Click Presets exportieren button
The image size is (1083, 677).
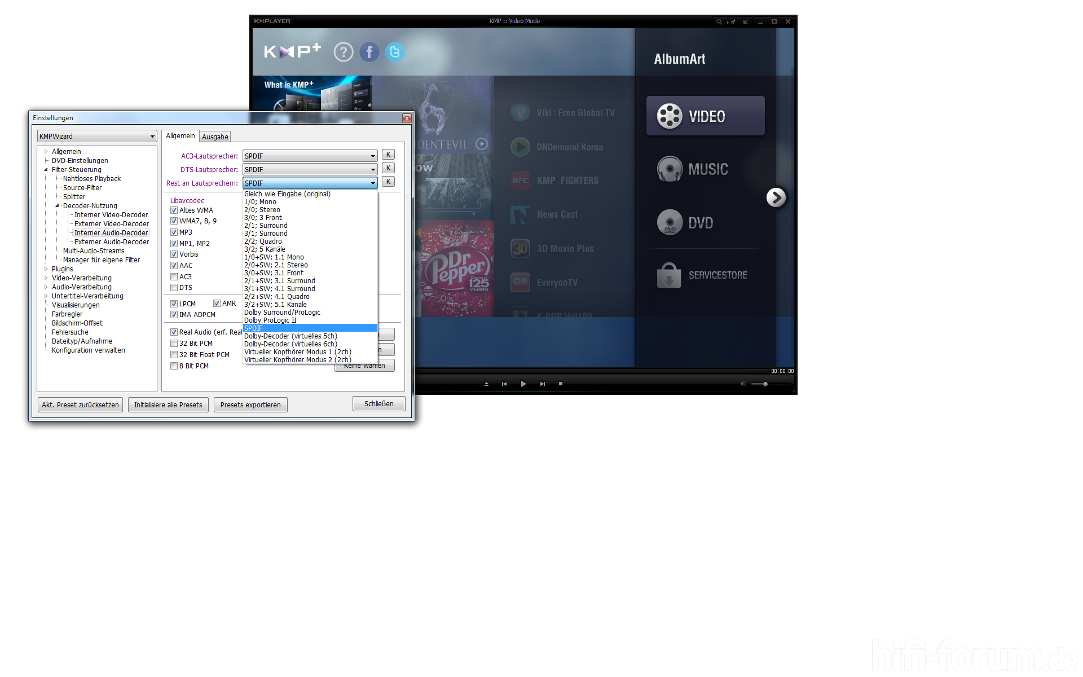click(x=250, y=405)
